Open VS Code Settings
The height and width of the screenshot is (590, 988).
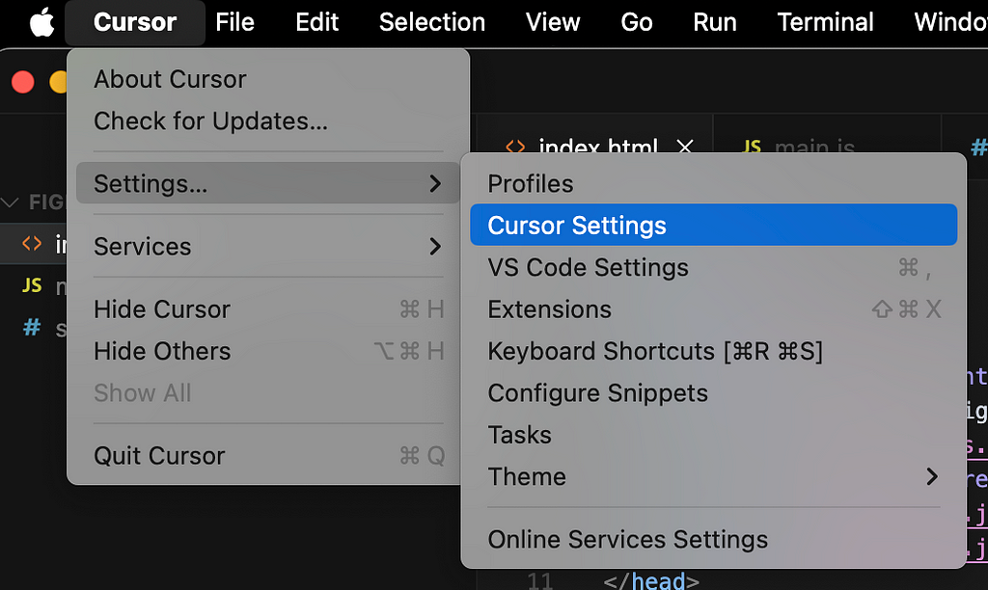[x=713, y=267]
